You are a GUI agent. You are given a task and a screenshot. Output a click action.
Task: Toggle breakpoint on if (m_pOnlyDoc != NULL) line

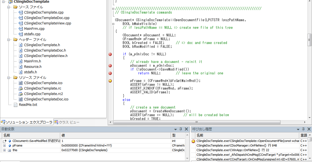click(x=110, y=54)
